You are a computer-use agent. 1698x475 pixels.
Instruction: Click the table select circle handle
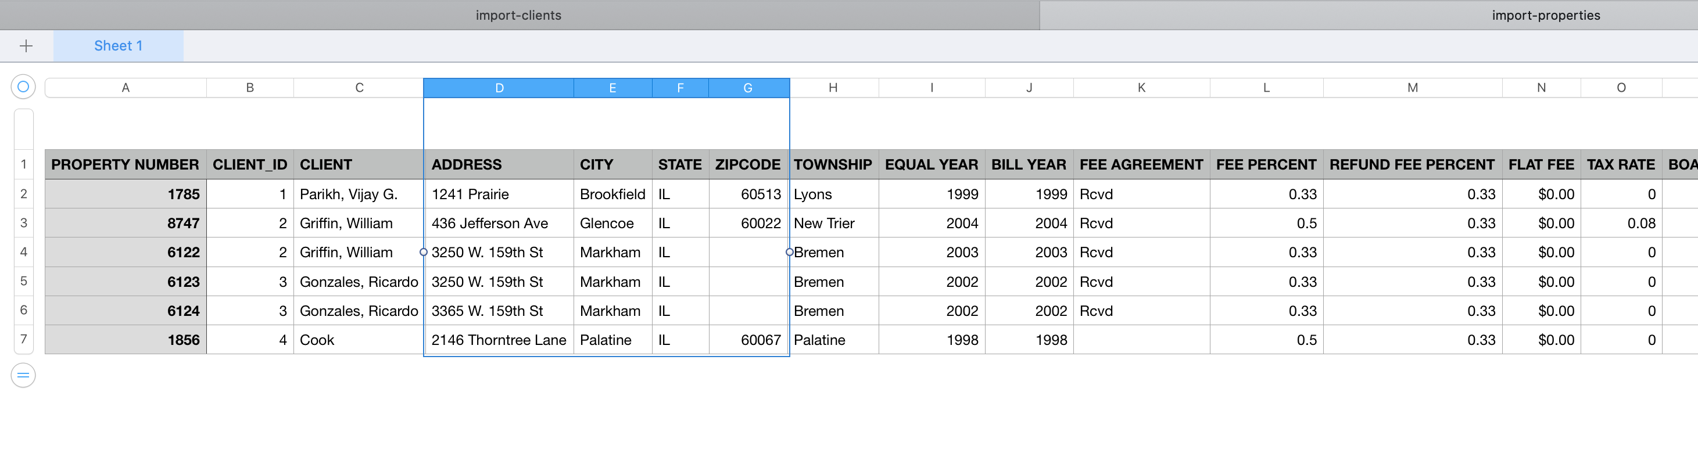tap(23, 87)
